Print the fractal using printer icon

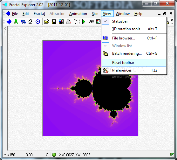(x=69, y=21)
